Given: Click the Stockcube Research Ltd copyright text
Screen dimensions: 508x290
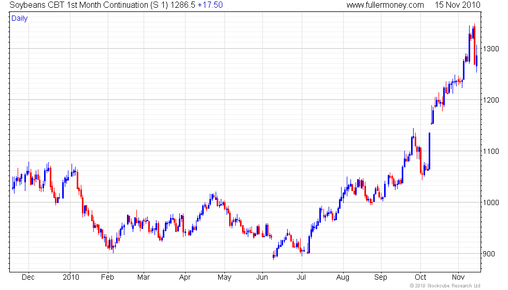Looking at the screenshot, I should 445,286.
